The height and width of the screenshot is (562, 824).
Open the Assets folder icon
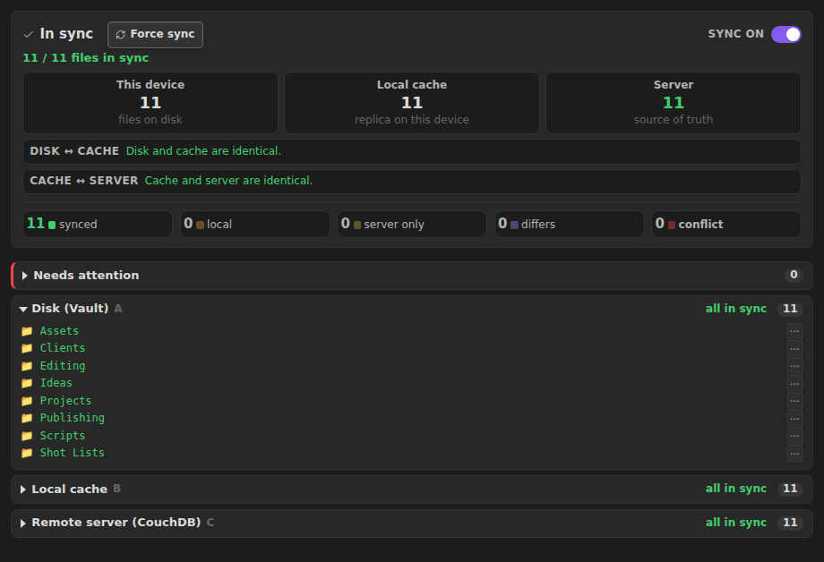click(x=27, y=331)
